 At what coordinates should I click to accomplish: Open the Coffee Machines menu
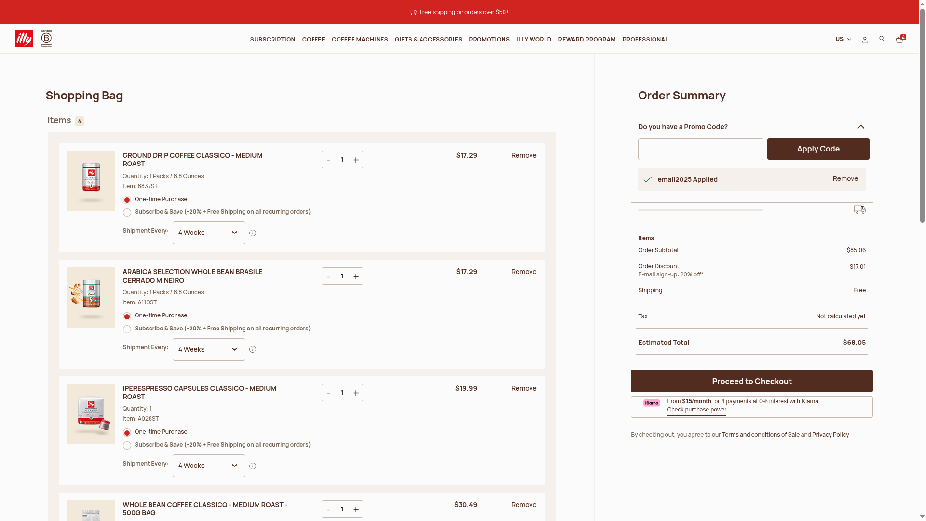[360, 40]
